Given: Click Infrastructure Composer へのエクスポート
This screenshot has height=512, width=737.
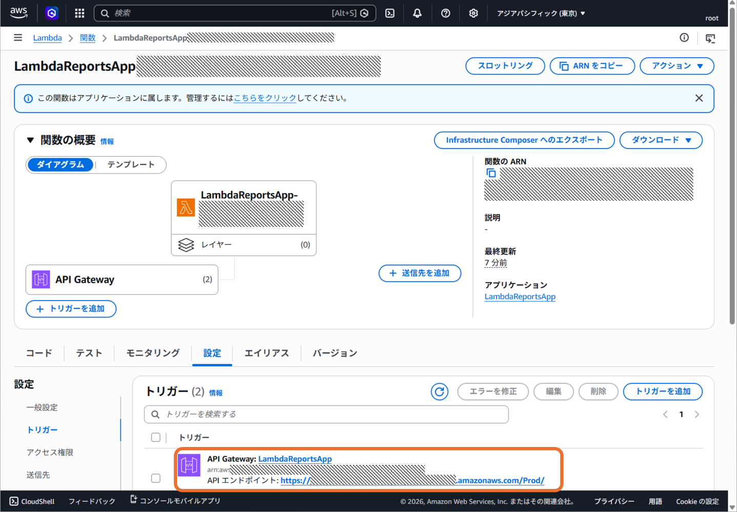Looking at the screenshot, I should [524, 140].
